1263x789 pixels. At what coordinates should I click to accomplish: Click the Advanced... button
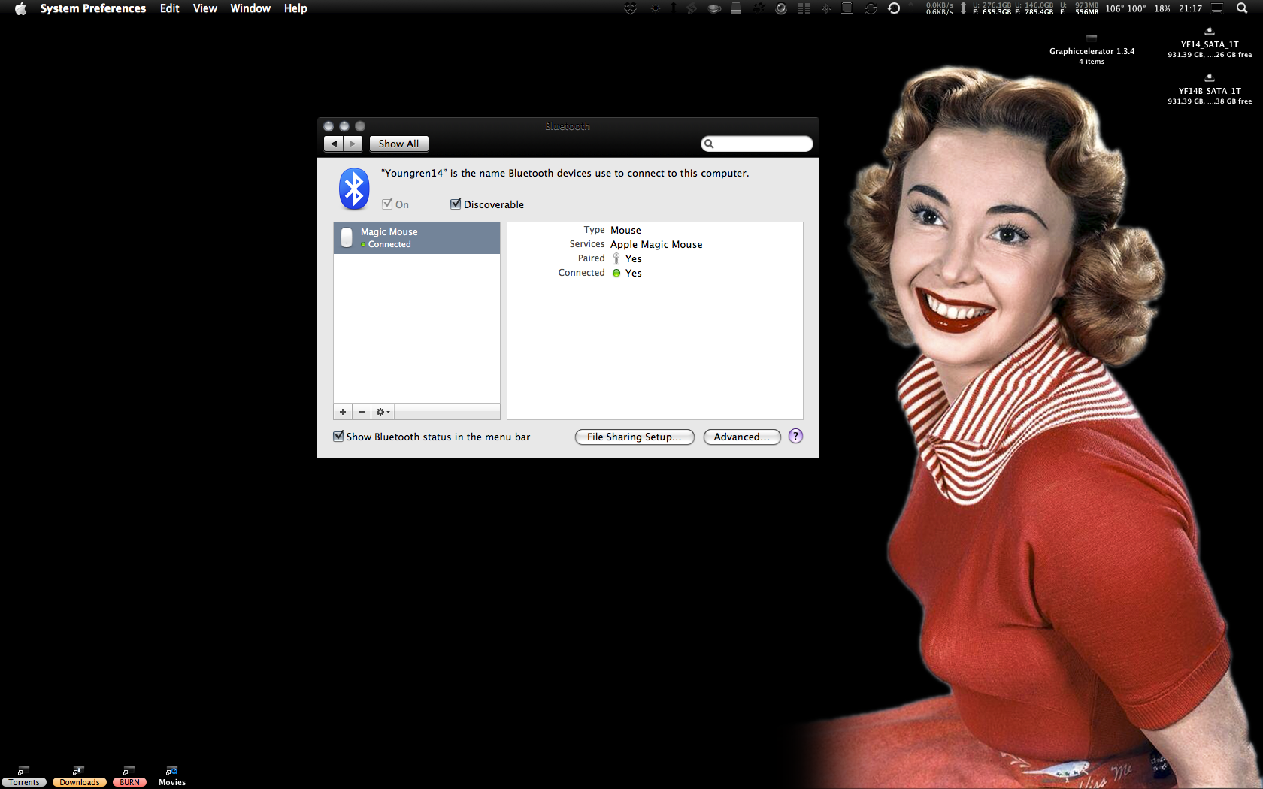click(x=742, y=437)
